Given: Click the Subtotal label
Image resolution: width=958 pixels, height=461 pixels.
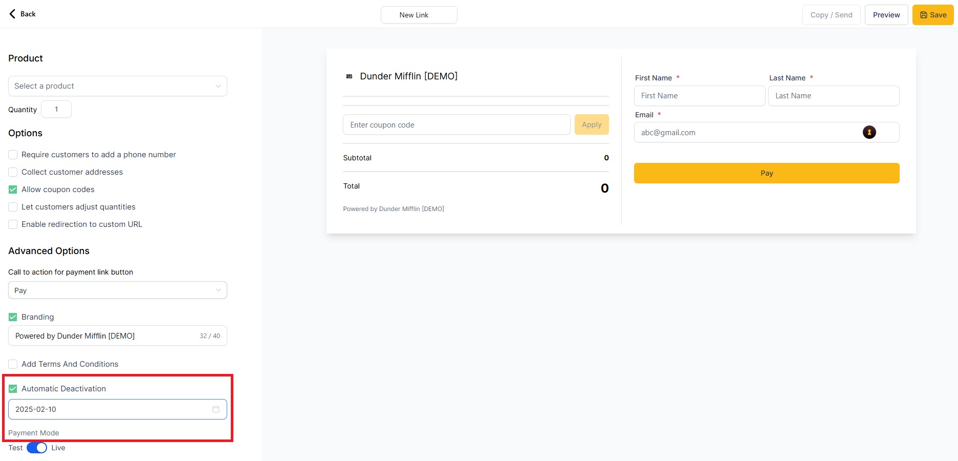Looking at the screenshot, I should (x=357, y=158).
